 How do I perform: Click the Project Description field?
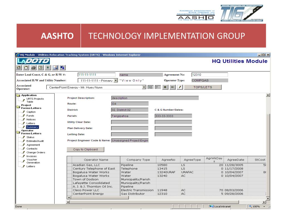coord(155,98)
